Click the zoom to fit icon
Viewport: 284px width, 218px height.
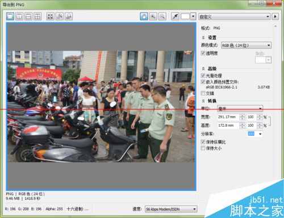click(x=50, y=16)
